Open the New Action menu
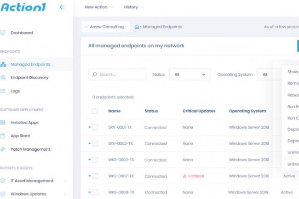This screenshot has width=299, height=199. [99, 7]
